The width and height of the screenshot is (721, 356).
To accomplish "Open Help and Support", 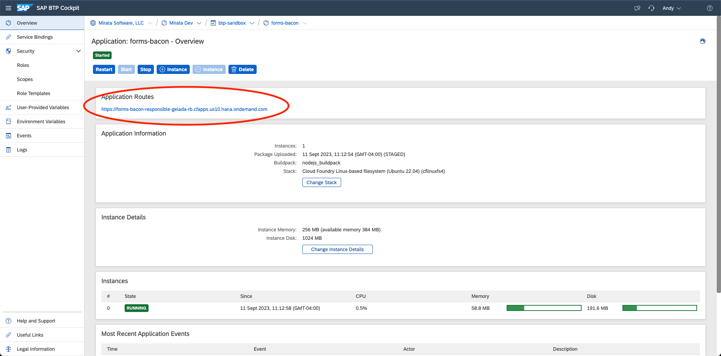I will [42, 321].
